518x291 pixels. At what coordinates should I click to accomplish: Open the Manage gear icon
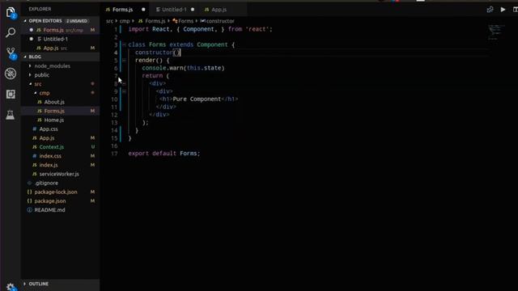pyautogui.click(x=11, y=287)
